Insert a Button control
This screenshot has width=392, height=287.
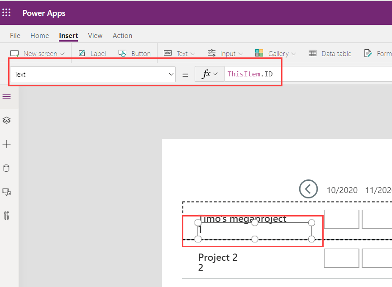click(134, 53)
